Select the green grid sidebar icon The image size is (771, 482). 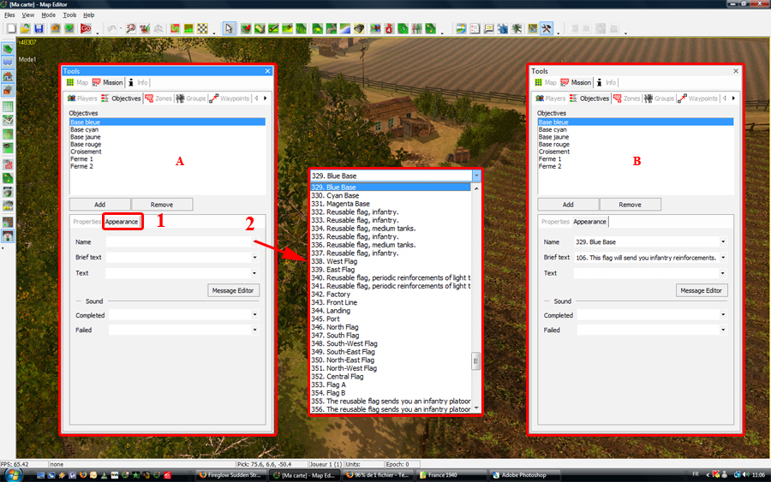coord(8,106)
